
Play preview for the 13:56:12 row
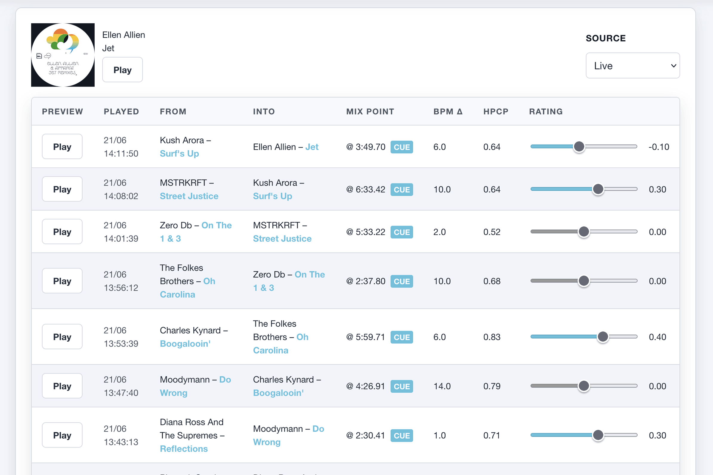pos(62,281)
